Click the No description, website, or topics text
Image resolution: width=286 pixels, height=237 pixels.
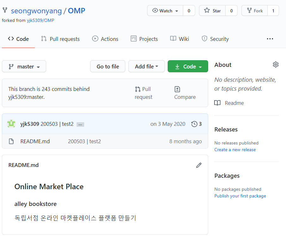pos(245,84)
